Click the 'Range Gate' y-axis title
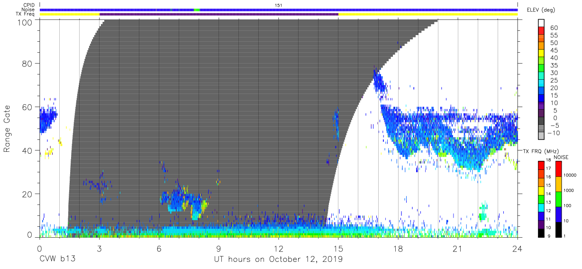The width and height of the screenshot is (582, 269). coord(7,129)
